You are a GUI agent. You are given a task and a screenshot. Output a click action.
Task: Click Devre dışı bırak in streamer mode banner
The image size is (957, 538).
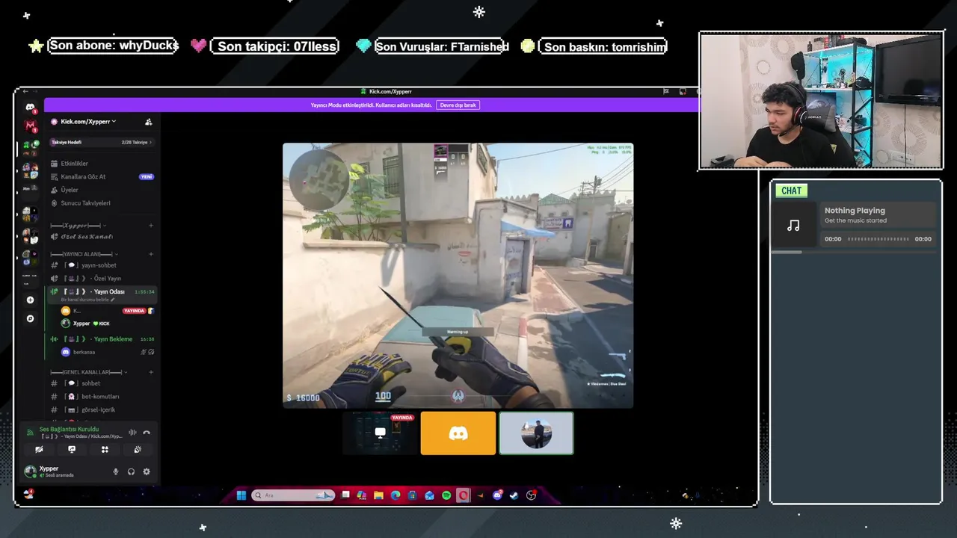458,105
